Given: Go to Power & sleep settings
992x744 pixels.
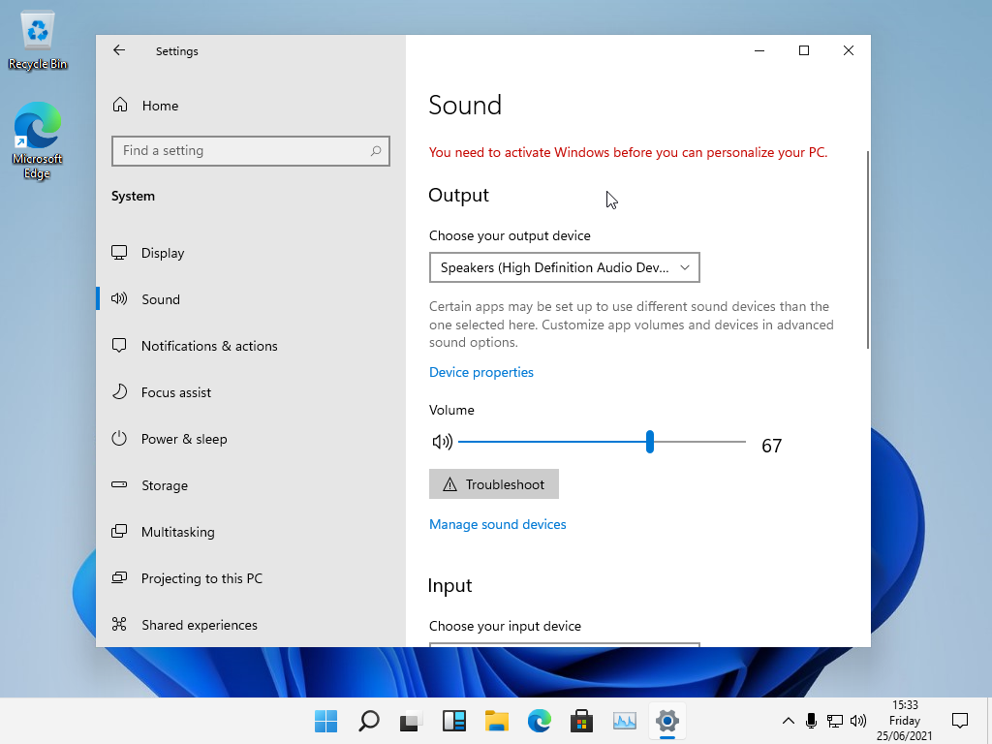Looking at the screenshot, I should (184, 439).
